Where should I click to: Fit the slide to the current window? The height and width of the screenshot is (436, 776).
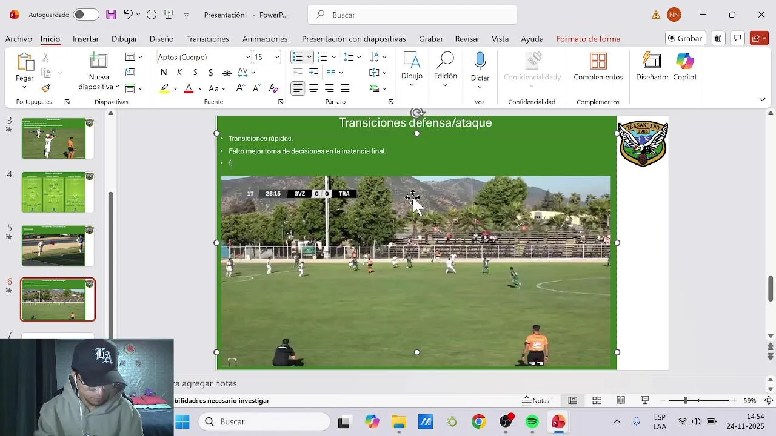click(x=769, y=400)
